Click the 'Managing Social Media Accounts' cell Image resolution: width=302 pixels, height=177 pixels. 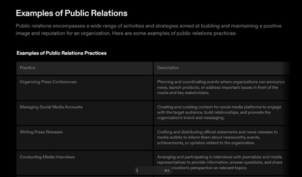pyautogui.click(x=51, y=107)
